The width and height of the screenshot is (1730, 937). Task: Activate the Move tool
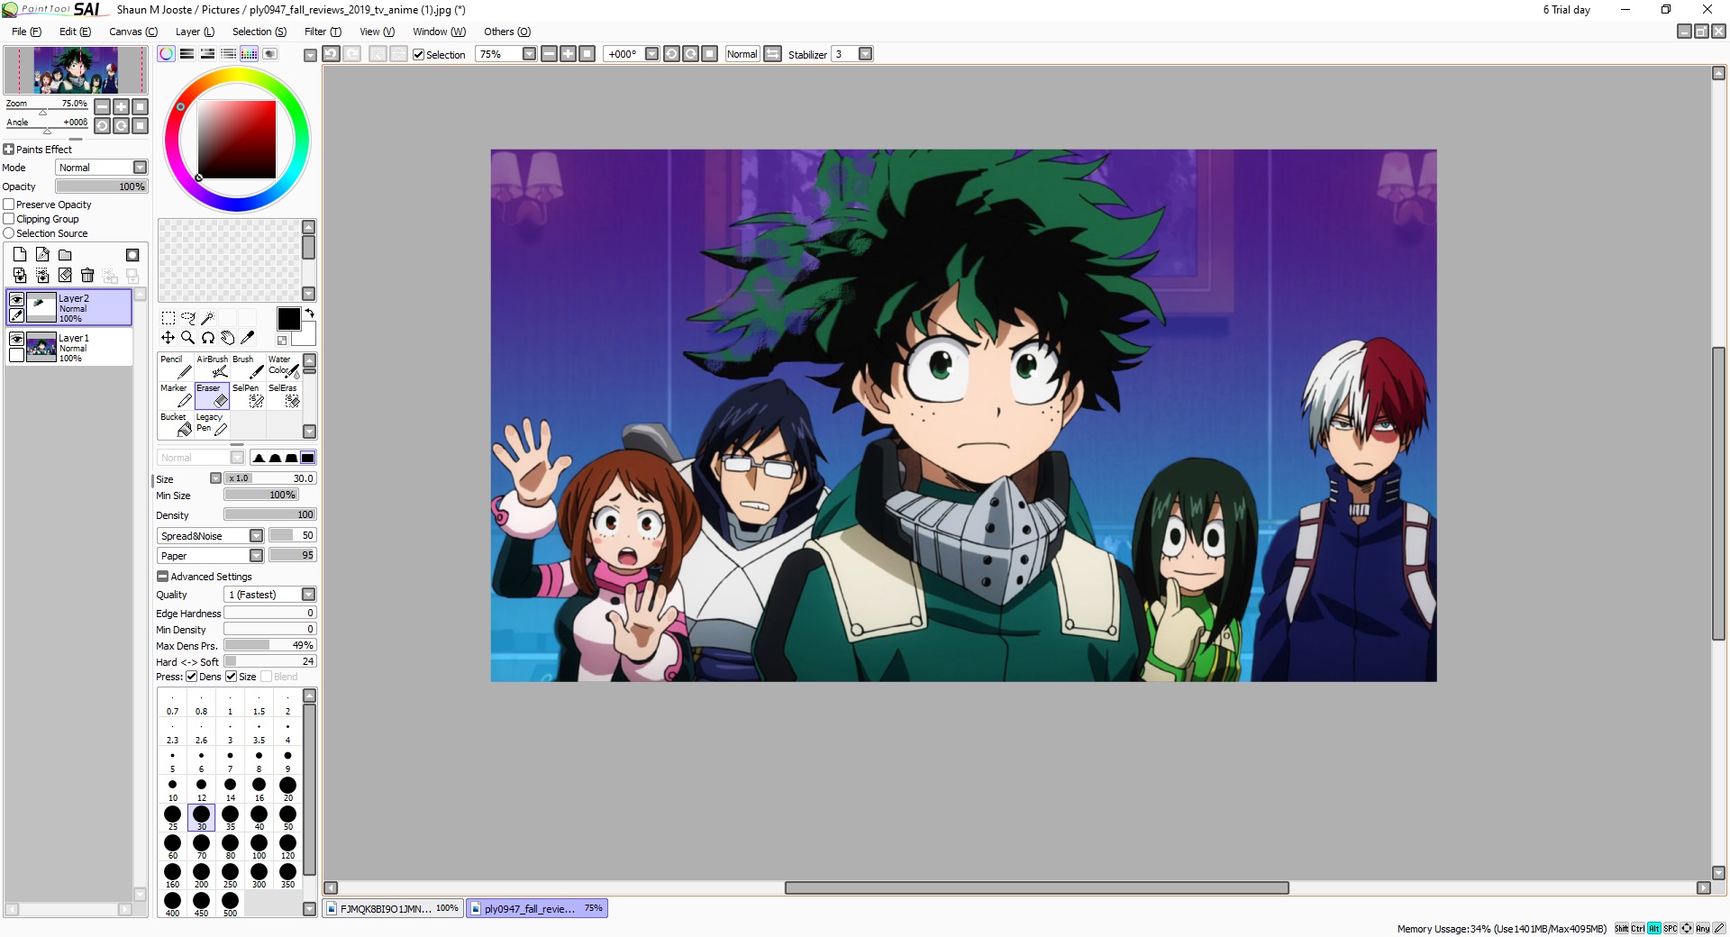pos(168,338)
